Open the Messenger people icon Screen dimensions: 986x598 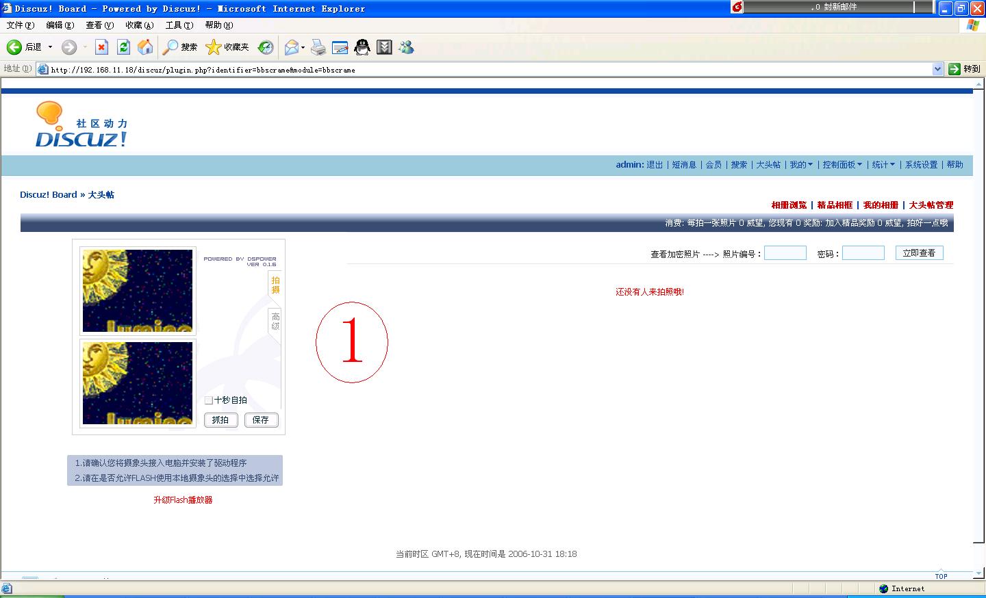pos(407,47)
